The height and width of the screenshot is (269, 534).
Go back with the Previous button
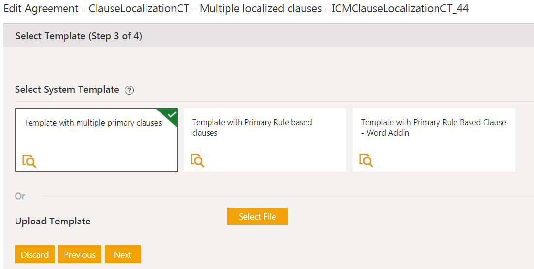pyautogui.click(x=80, y=254)
